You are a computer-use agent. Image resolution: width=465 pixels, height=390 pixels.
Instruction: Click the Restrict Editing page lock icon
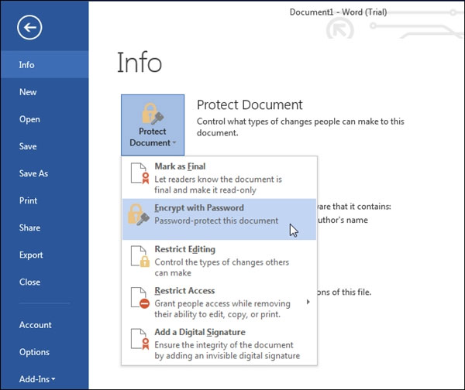point(139,261)
